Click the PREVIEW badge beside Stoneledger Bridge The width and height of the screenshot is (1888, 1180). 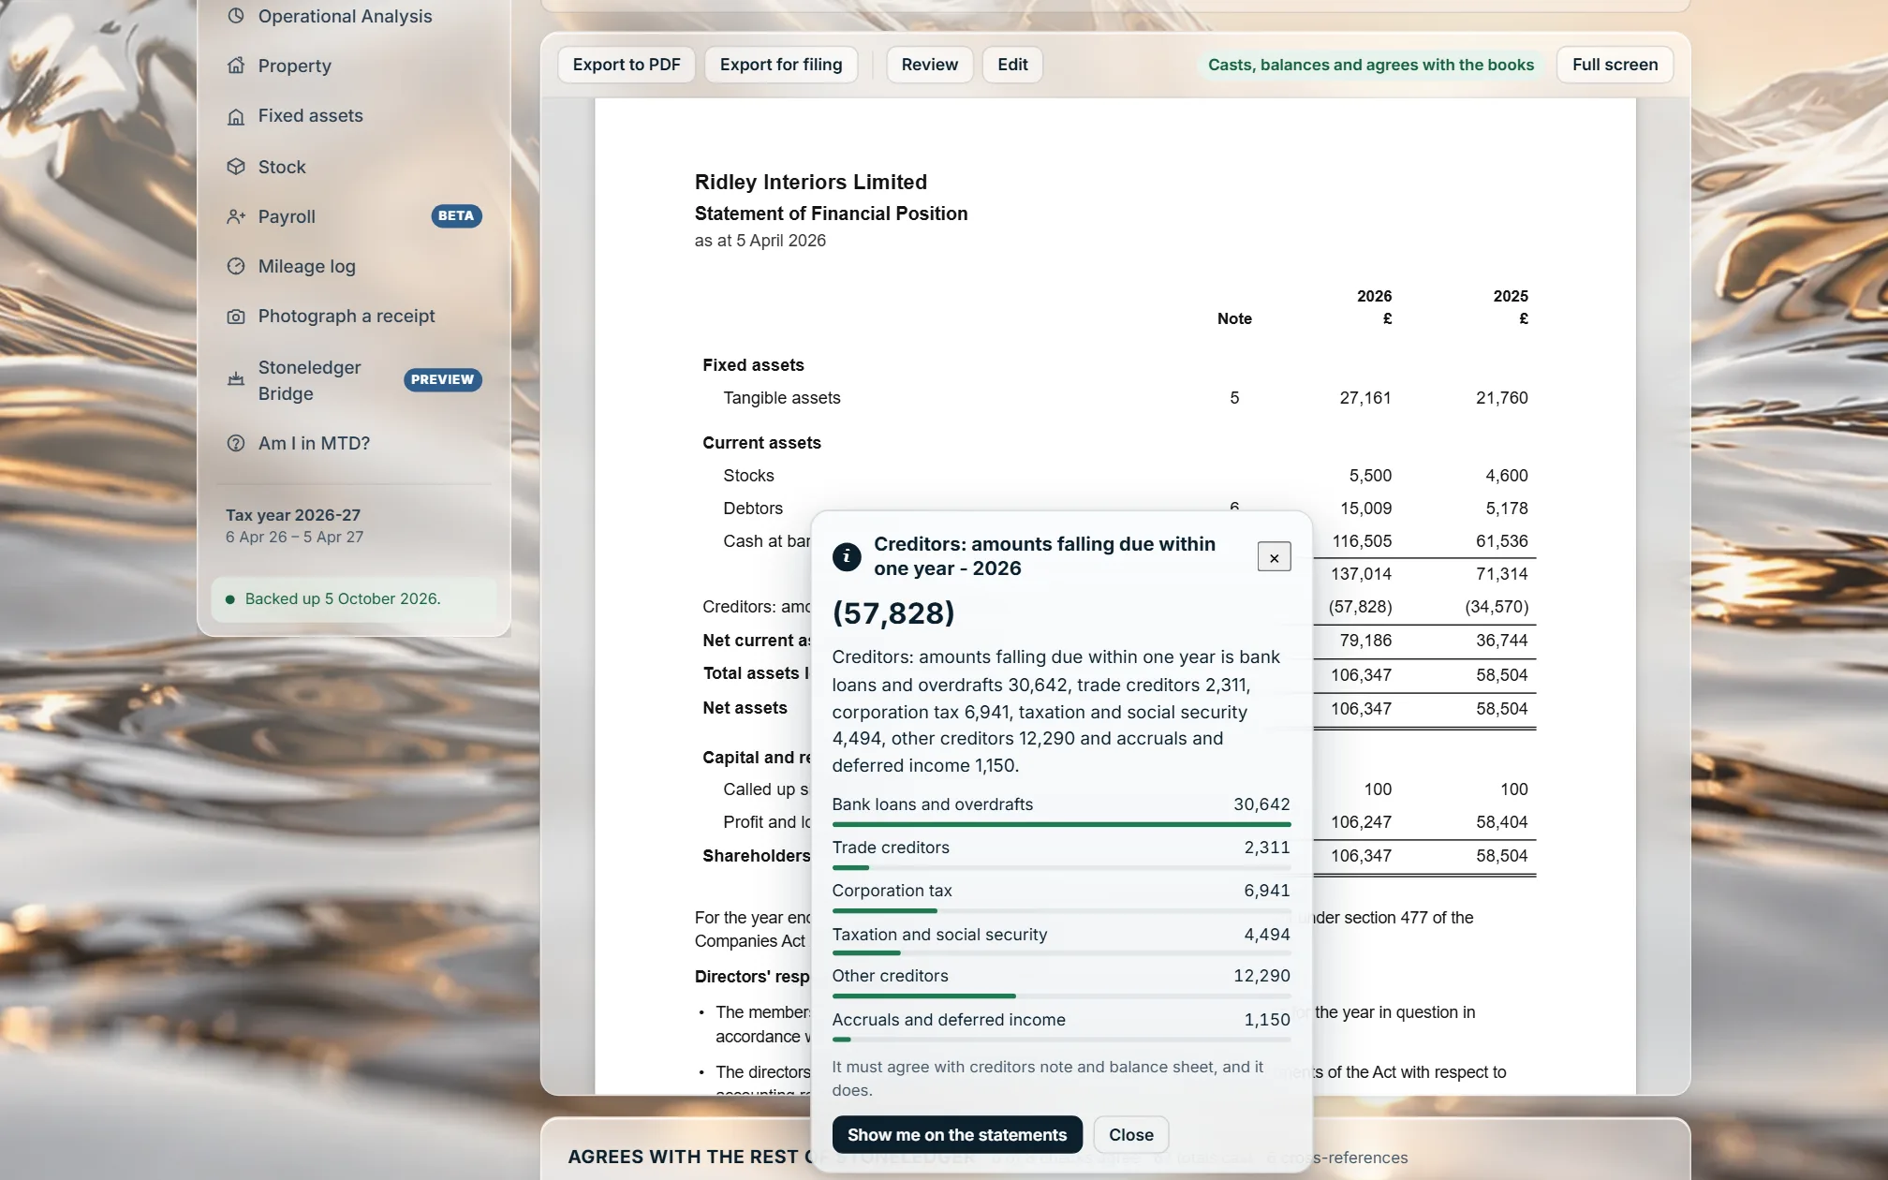coord(442,380)
